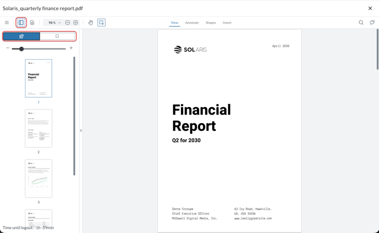Select page 2 thumbnail
The image size is (379, 233).
38,129
